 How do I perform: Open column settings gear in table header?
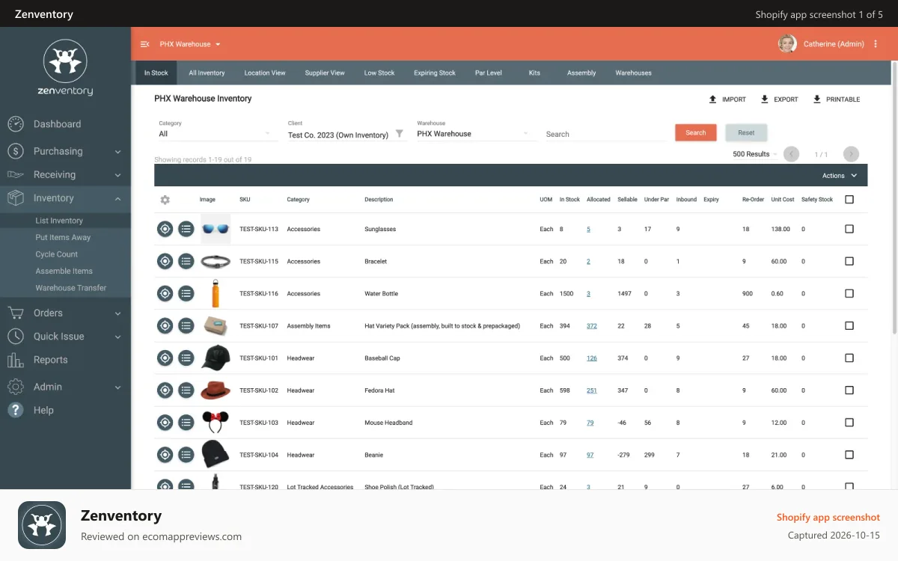165,200
